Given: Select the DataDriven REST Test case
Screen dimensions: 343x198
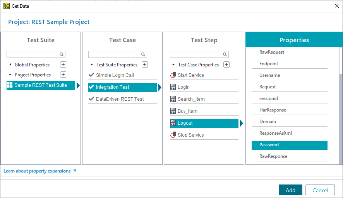Looking at the screenshot, I should (120, 99).
